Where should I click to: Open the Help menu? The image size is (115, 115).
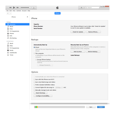point(29,11)
